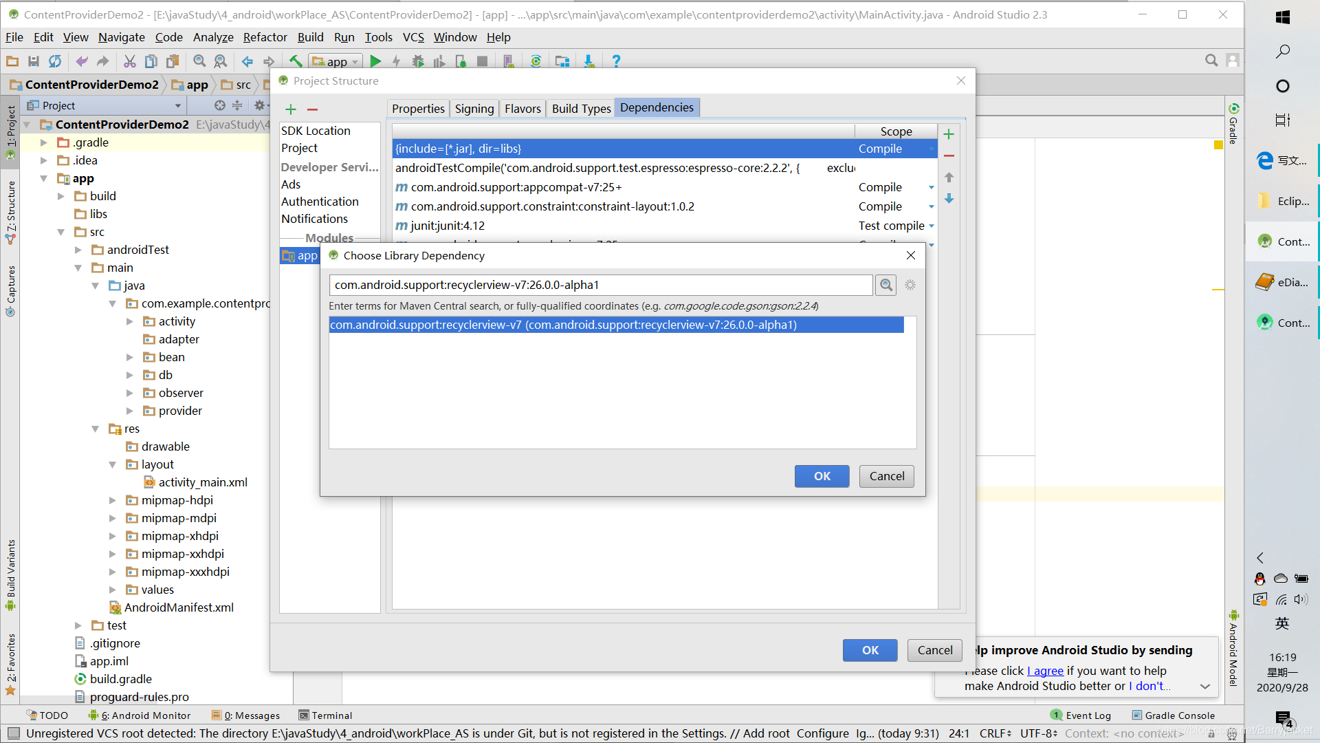Expand the .gradle folder

pos(44,142)
